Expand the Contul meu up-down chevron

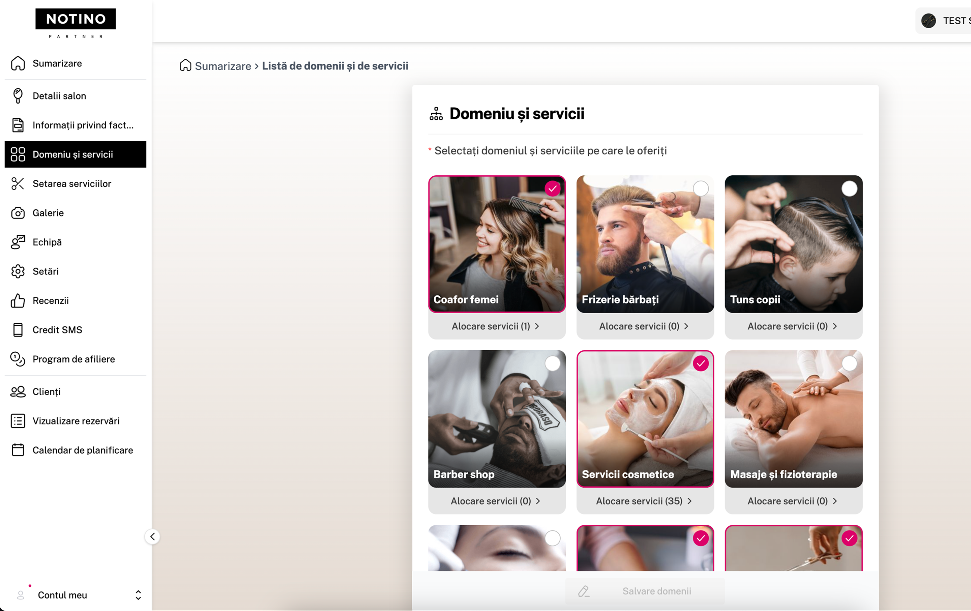[x=138, y=595]
